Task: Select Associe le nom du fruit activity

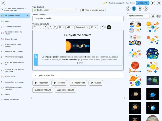Action: [x=15, y=70]
